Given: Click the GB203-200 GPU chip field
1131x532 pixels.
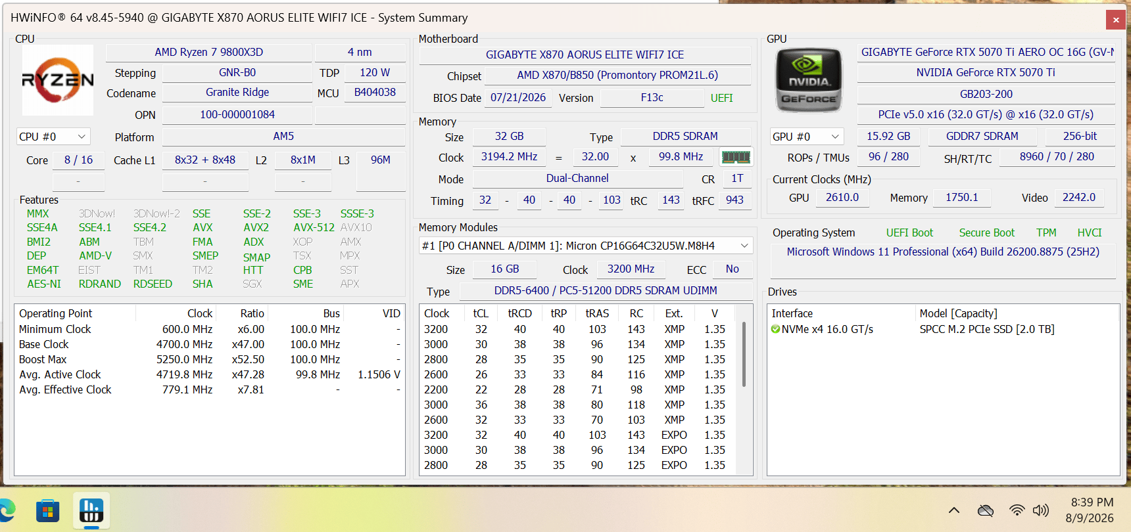Looking at the screenshot, I should (986, 95).
